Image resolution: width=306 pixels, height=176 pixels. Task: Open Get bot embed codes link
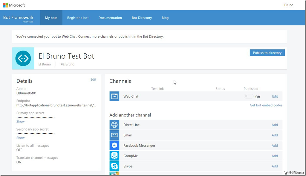click(x=266, y=105)
